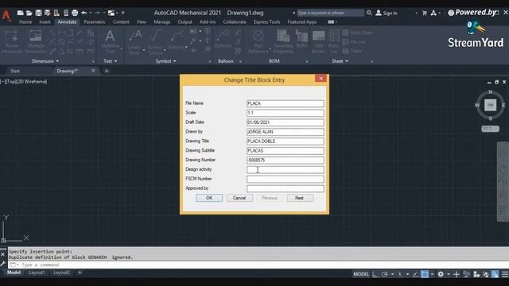Image resolution: width=509 pixels, height=286 pixels.
Task: Click the Power Dimension tool in ribbon
Action: click(12, 41)
